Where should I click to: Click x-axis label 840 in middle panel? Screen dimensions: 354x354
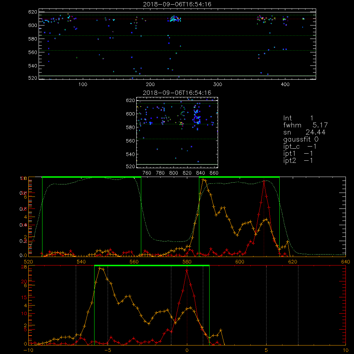[x=200, y=173]
